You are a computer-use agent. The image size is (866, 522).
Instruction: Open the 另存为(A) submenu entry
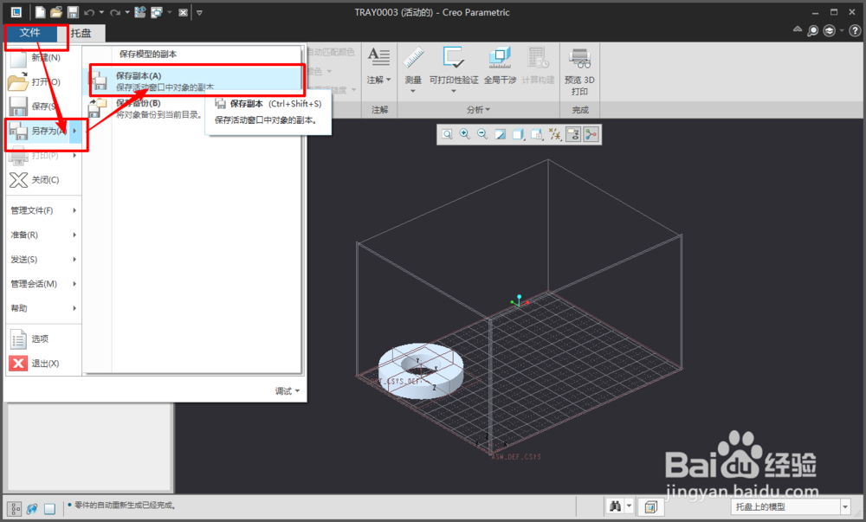click(x=43, y=131)
